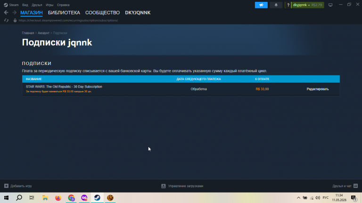Screen dimensions: 362x203
Task: Open File Explorer from taskbar
Action: pos(45,198)
